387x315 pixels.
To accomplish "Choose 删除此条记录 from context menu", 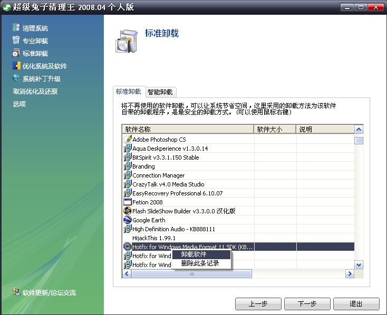I will tap(200, 263).
